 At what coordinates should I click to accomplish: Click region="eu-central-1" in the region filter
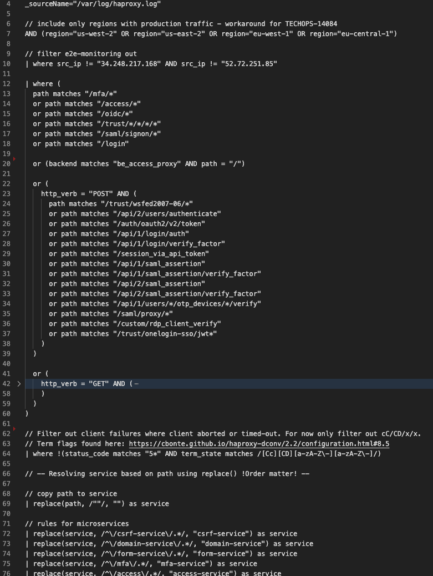tap(351, 34)
